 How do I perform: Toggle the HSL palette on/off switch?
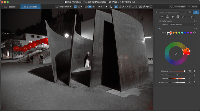click(x=157, y=29)
